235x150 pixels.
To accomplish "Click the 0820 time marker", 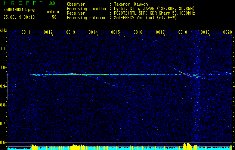I will pos(228,32).
